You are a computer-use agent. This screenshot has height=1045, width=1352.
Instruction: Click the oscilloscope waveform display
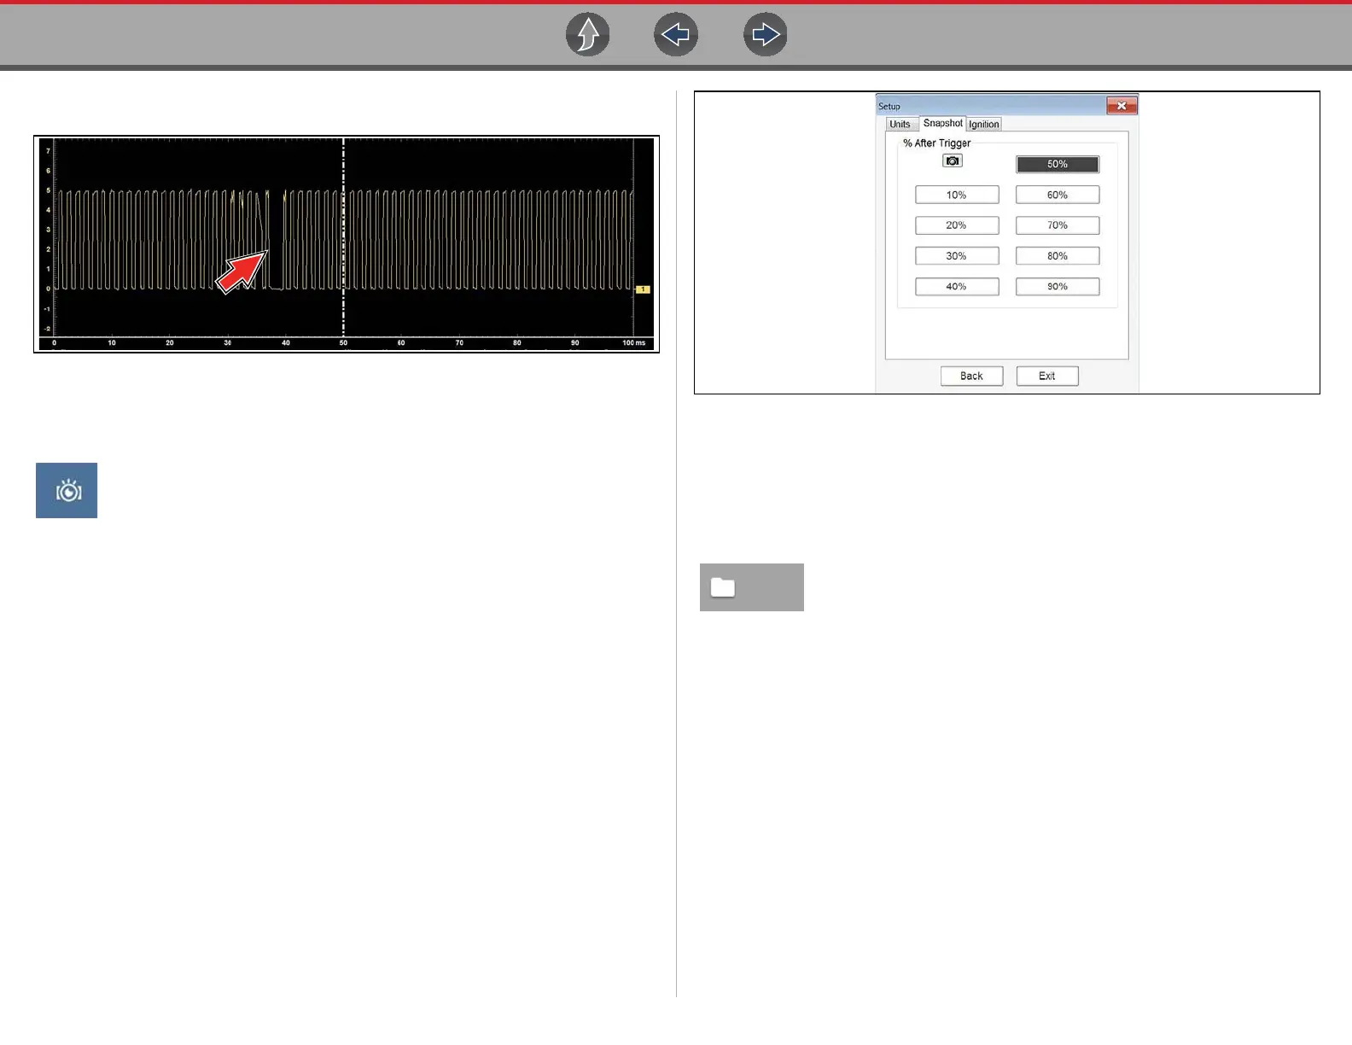pos(347,244)
